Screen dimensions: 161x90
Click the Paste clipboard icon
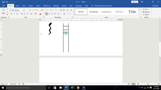[3, 10]
